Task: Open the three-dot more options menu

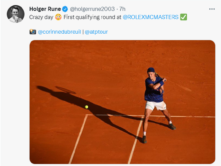Action: click(x=212, y=9)
